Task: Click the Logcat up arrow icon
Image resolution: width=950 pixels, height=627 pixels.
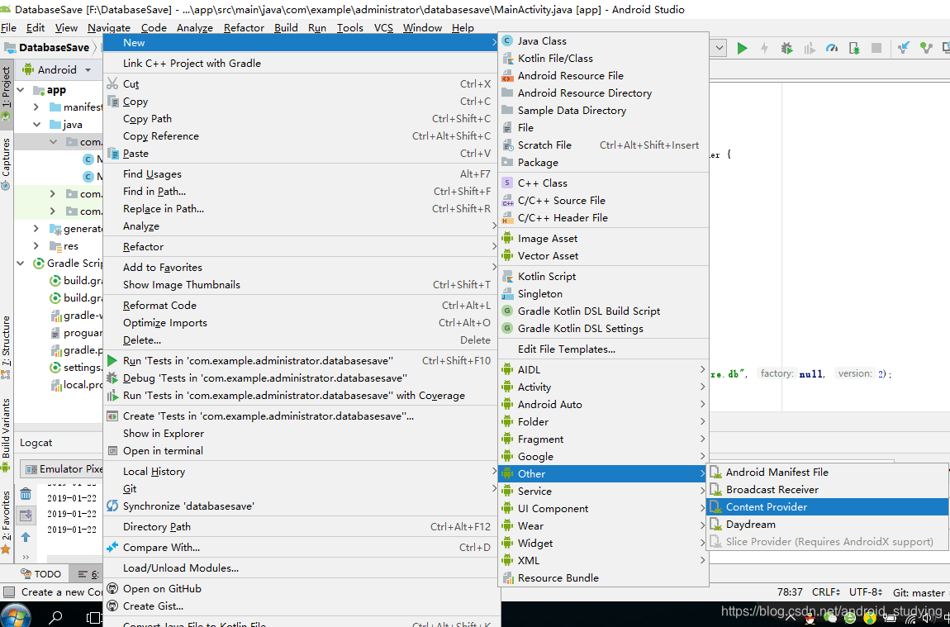Action: (26, 537)
